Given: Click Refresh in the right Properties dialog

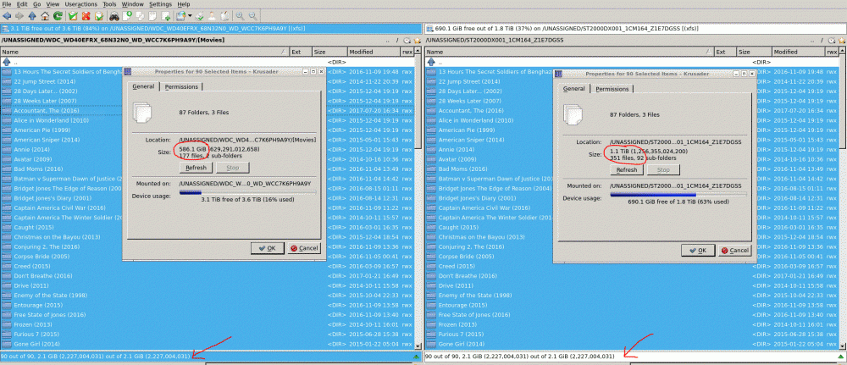Looking at the screenshot, I should click(627, 169).
